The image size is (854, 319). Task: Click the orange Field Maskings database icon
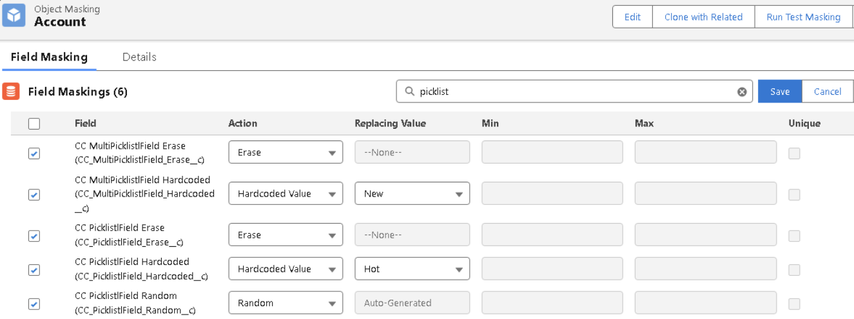click(x=11, y=92)
